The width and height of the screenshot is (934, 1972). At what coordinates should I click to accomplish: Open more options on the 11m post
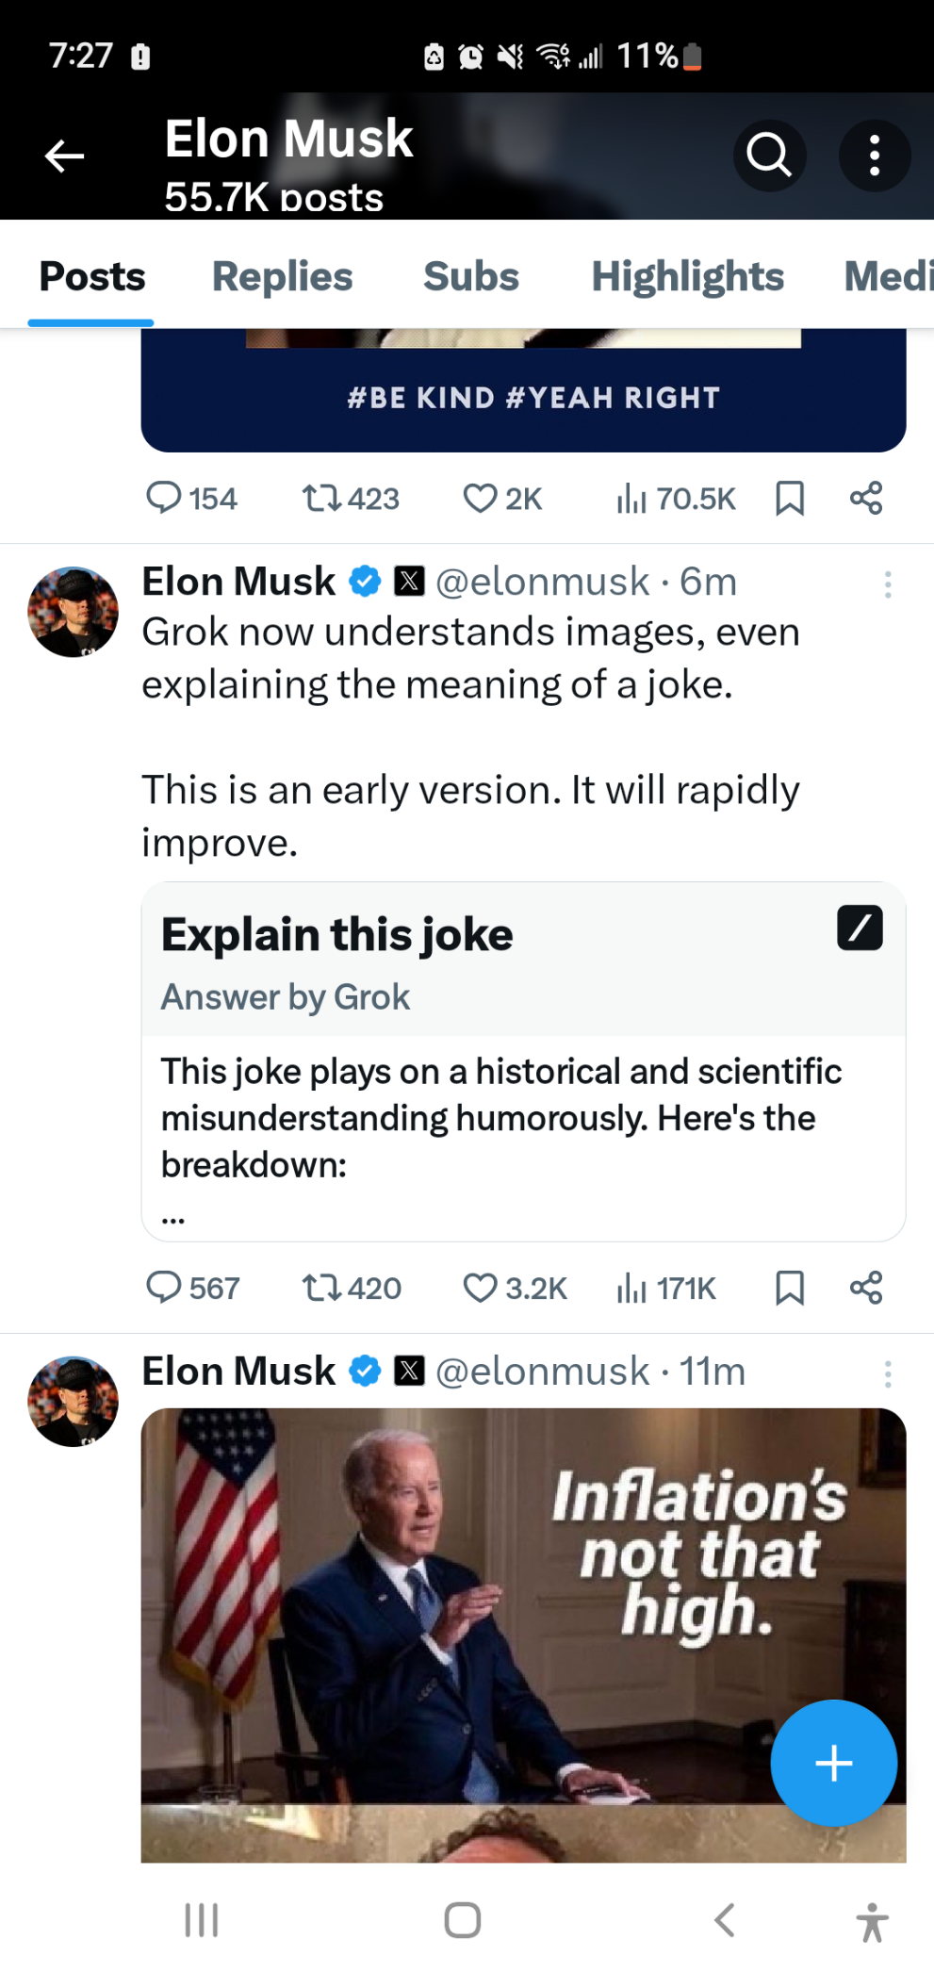coord(887,1374)
